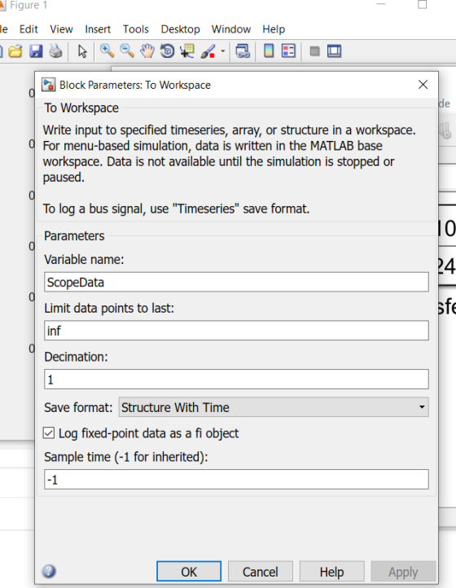Select the Pan hand tool
Screen dimensions: 456x588
pos(147,50)
